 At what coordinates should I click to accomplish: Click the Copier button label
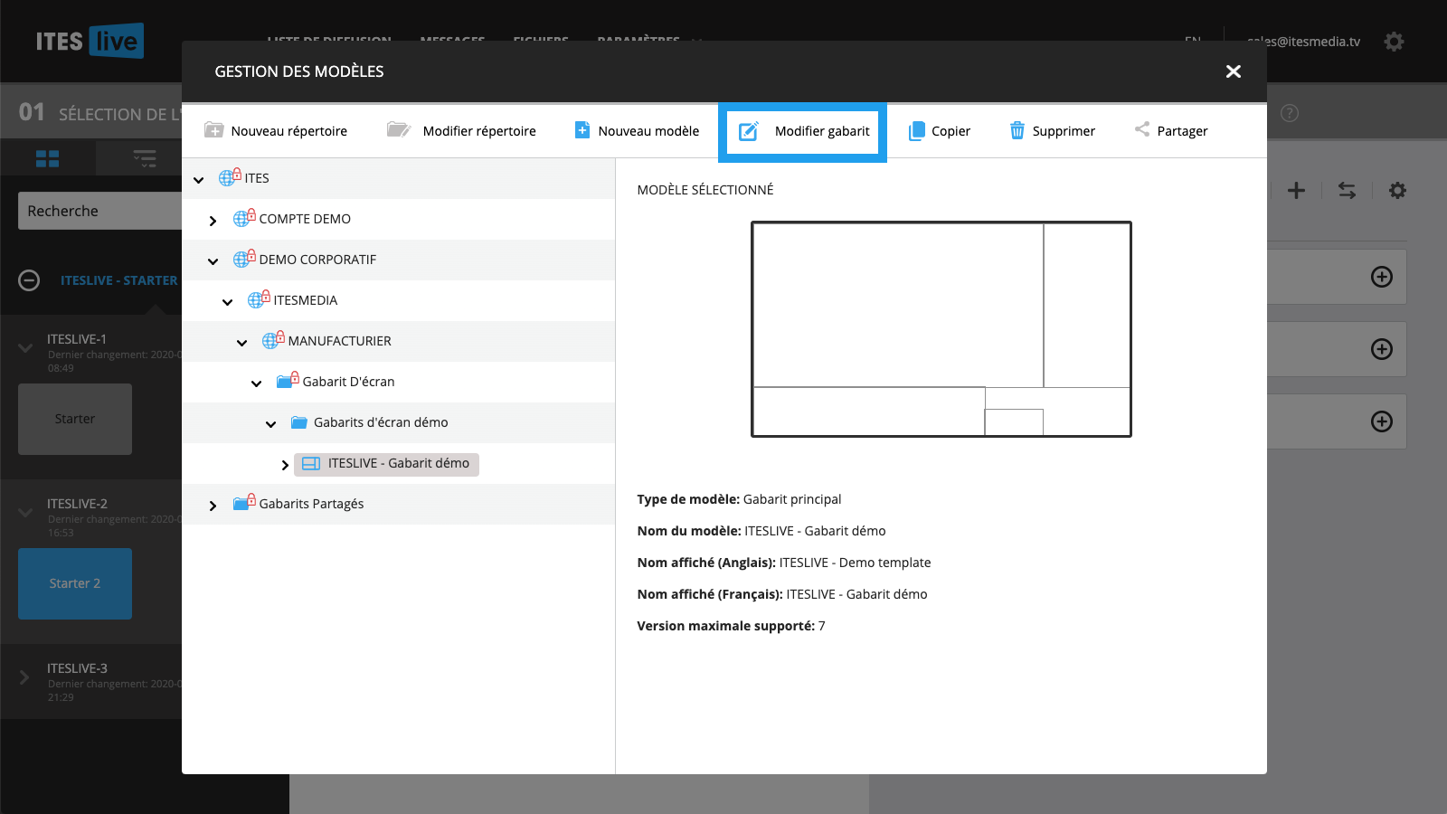tap(950, 131)
